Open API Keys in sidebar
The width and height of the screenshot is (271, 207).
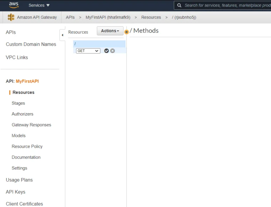[x=16, y=192]
